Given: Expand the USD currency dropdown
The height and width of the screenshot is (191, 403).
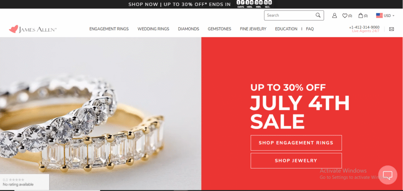Looking at the screenshot, I should pyautogui.click(x=389, y=16).
